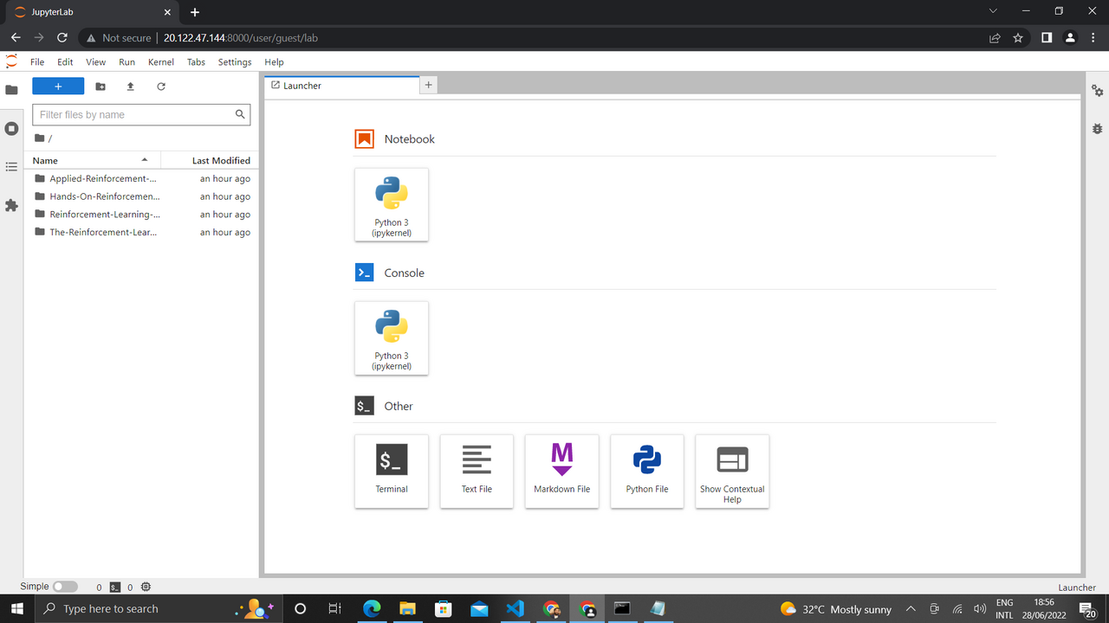Open the View menu
Screen dimensions: 1109x623
(x=96, y=62)
